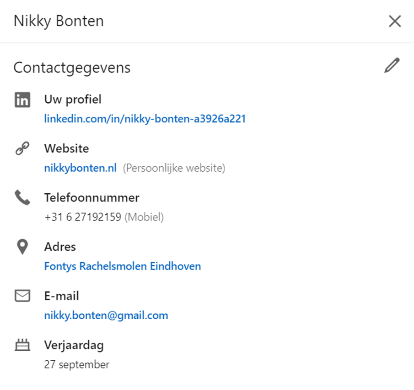This screenshot has width=414, height=390.
Task: Open the Fontys Rachelsmolen Eindhoven address link
Action: [123, 266]
